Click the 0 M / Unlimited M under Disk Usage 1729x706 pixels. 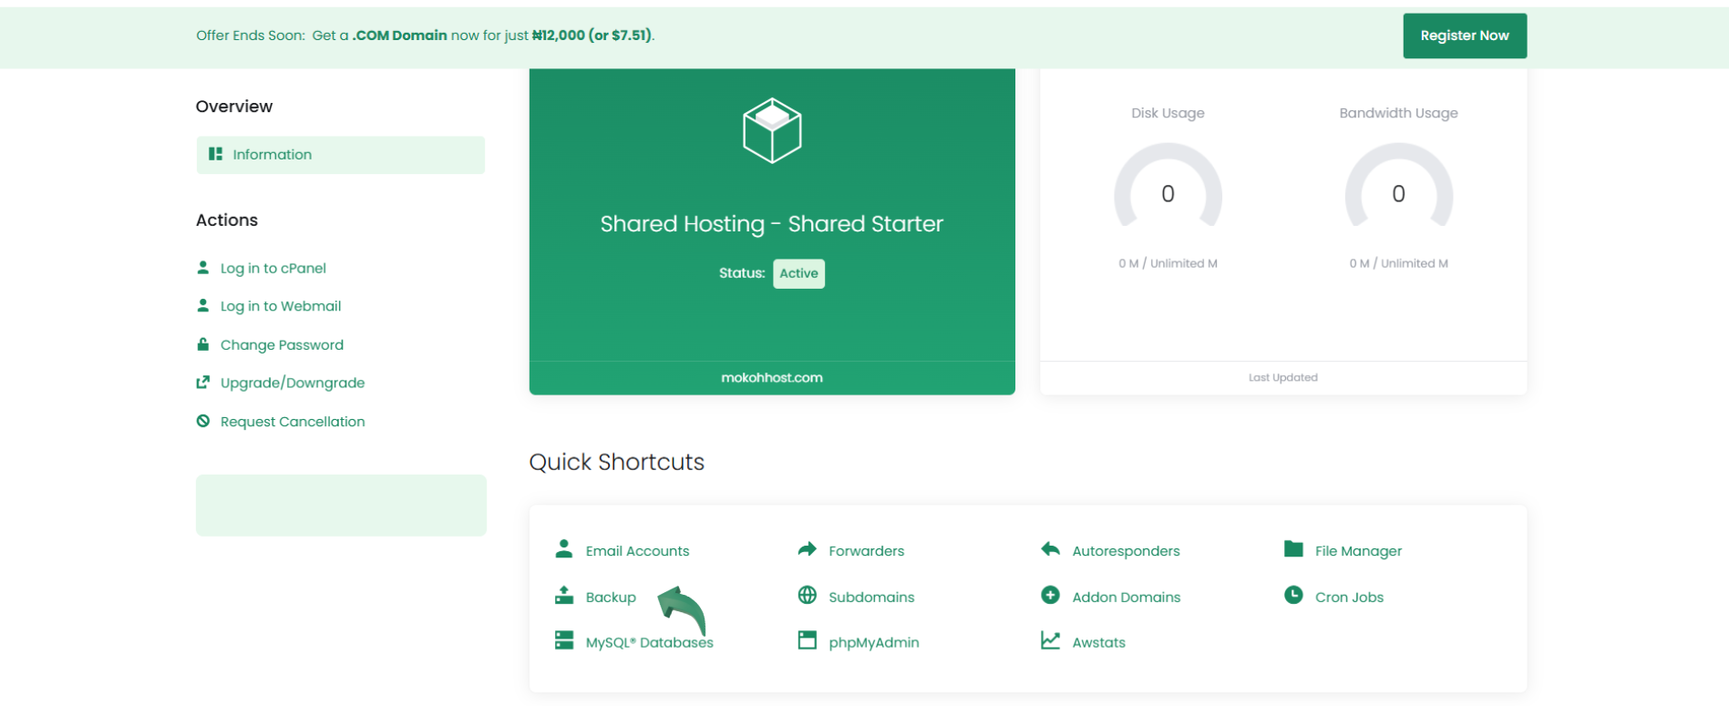1168,263
